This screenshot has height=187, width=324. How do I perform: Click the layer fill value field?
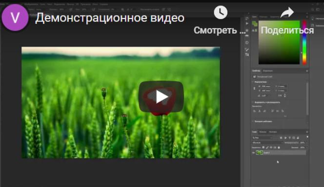pos(303,148)
